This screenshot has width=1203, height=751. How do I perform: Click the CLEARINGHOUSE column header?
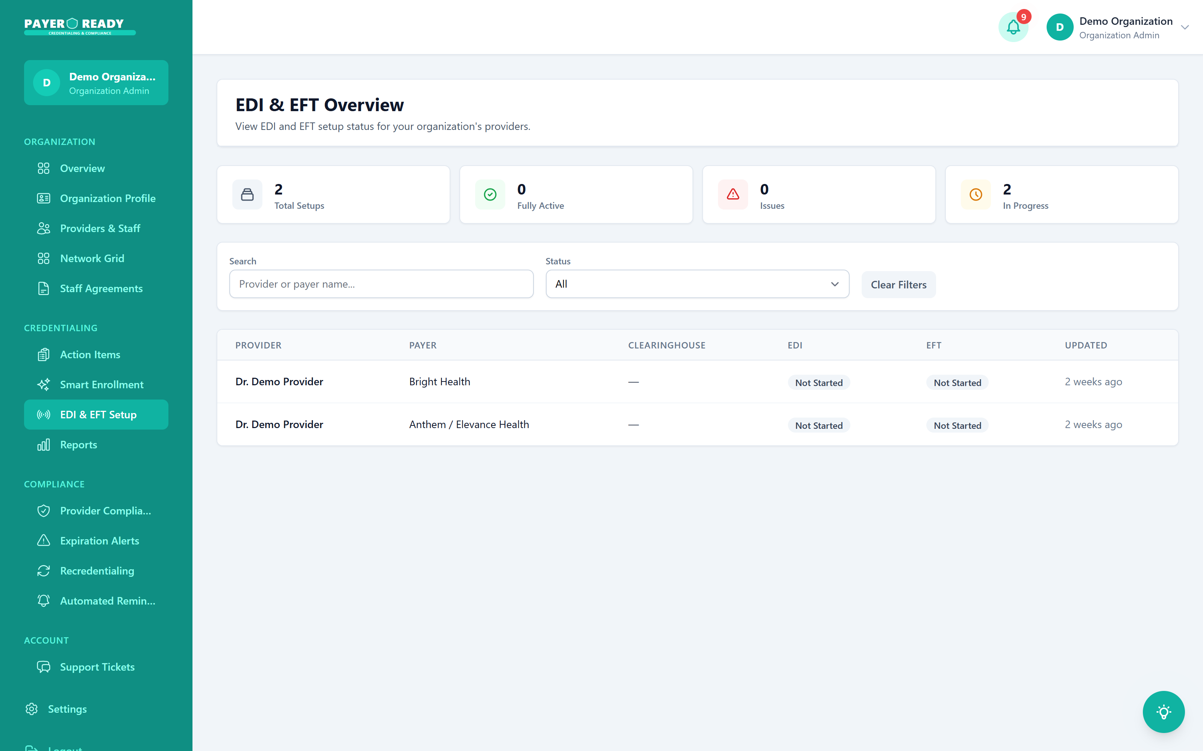(667, 345)
